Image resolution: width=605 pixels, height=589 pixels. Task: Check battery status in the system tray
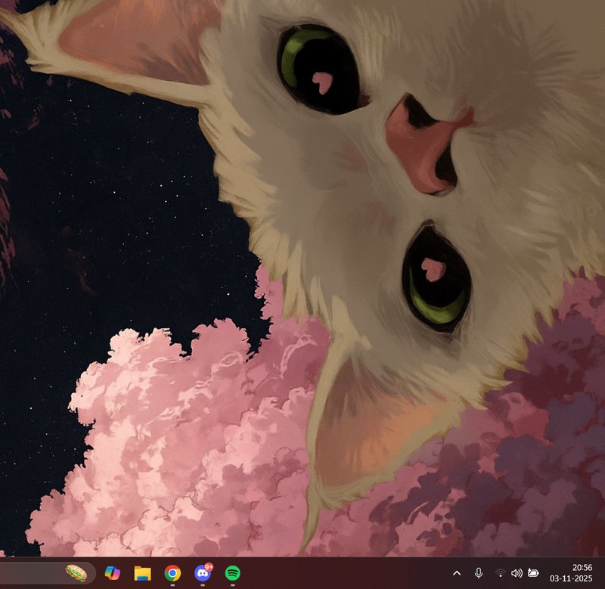tap(533, 573)
